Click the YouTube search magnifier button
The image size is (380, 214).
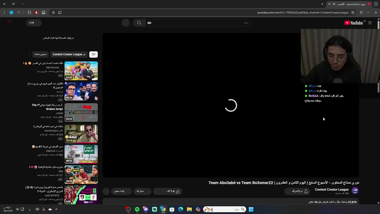click(139, 23)
